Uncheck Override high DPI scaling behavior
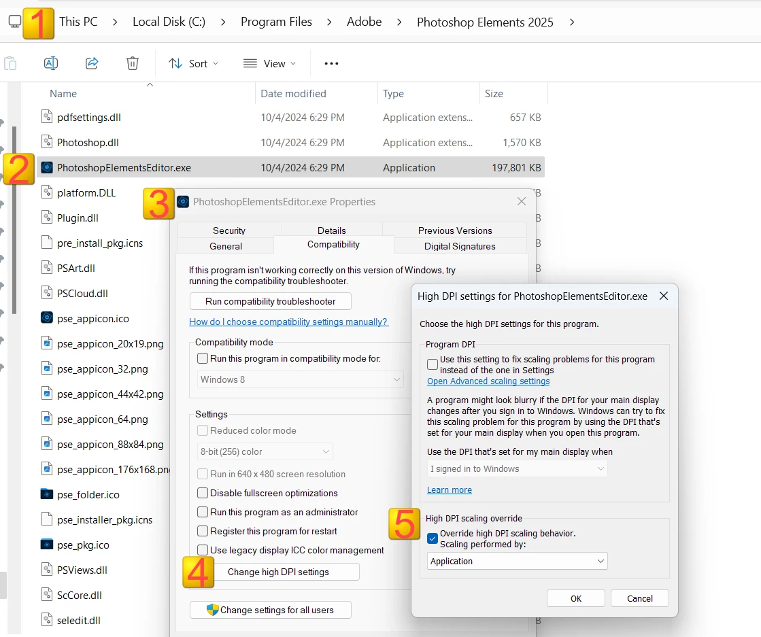Screen dimensions: 761x637 (x=433, y=538)
